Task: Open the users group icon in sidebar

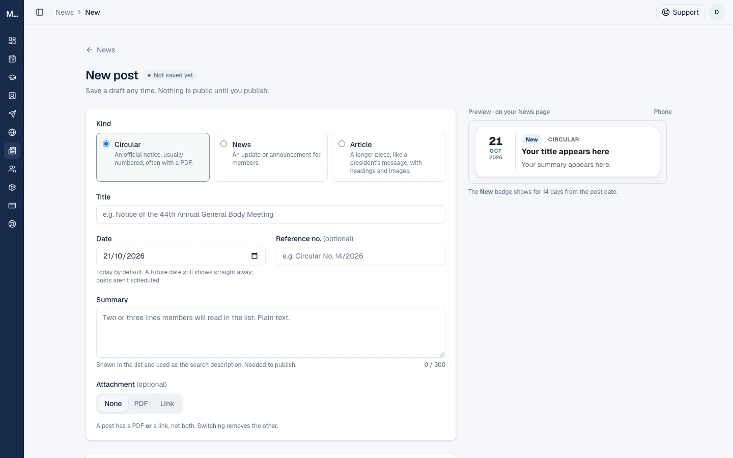Action: tap(12, 169)
